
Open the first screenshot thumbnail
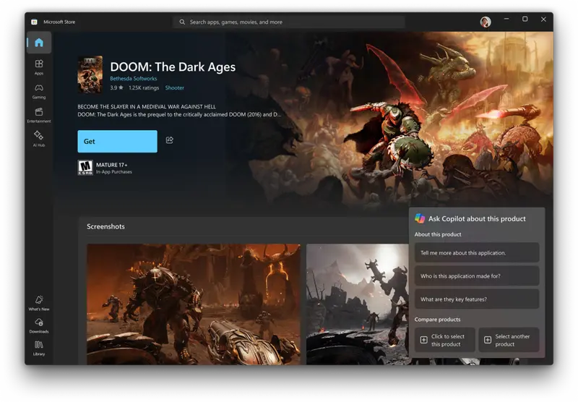click(x=194, y=304)
